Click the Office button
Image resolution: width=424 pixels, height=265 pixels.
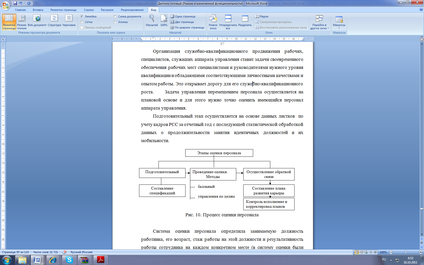(x=6, y=5)
